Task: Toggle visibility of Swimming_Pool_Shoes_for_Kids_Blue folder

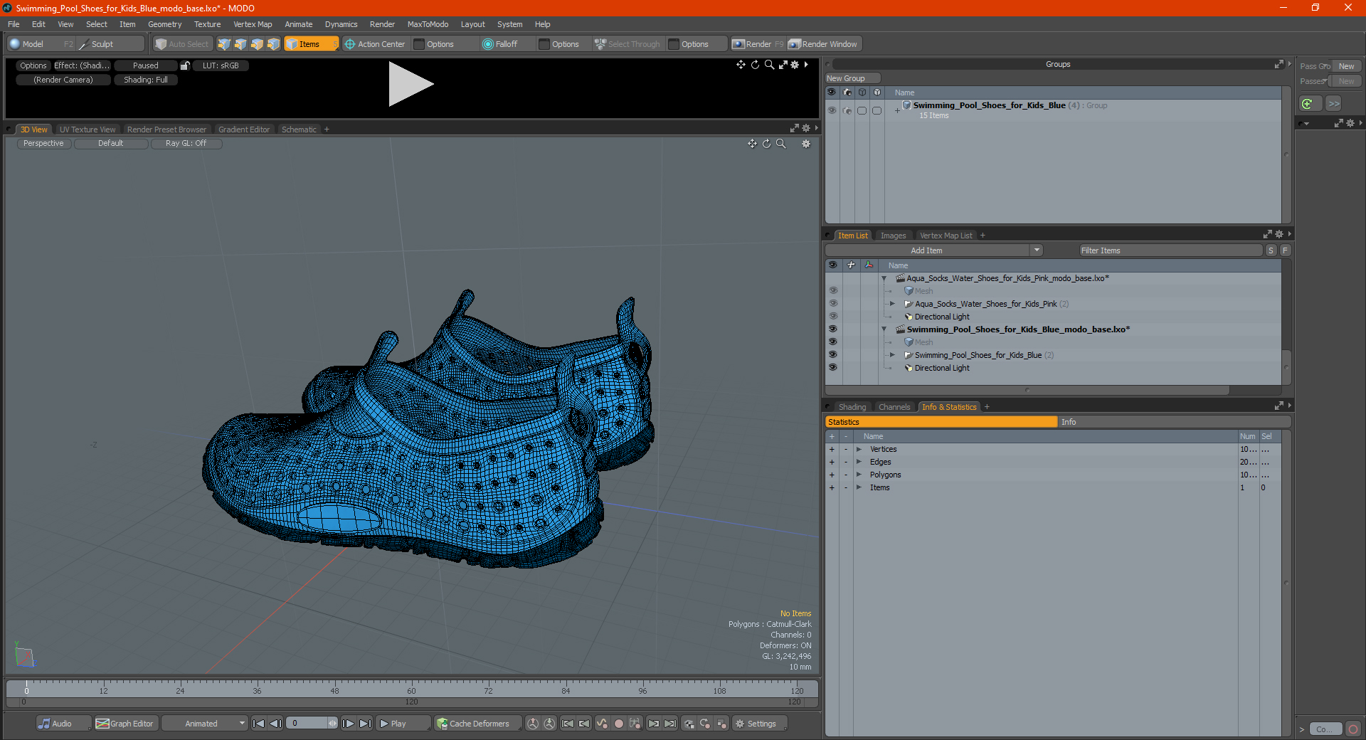Action: click(832, 355)
